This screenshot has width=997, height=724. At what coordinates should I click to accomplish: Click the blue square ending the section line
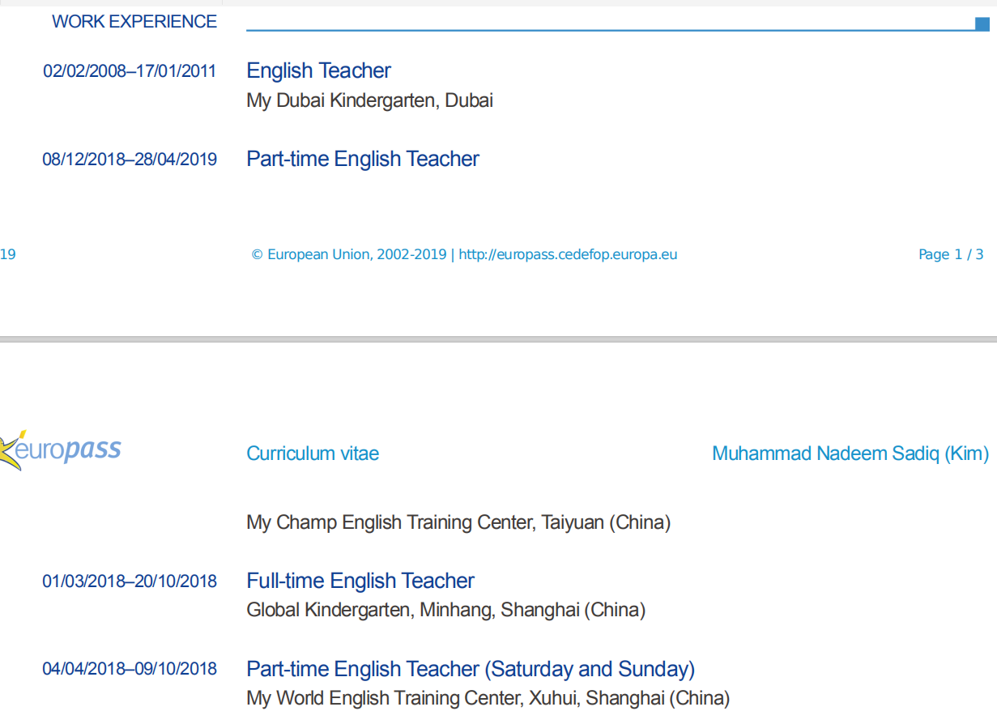pos(982,23)
